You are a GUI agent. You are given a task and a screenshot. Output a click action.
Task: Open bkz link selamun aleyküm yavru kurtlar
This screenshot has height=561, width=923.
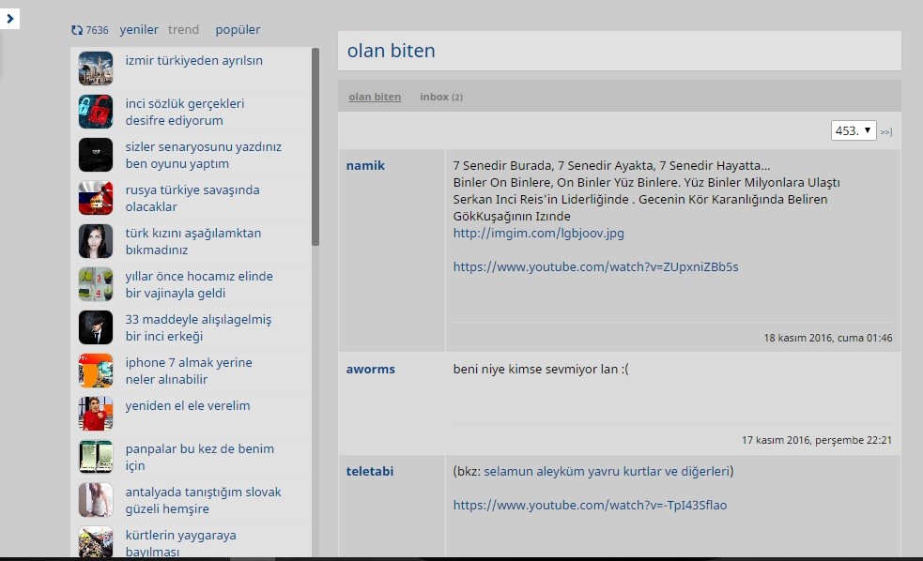point(607,471)
